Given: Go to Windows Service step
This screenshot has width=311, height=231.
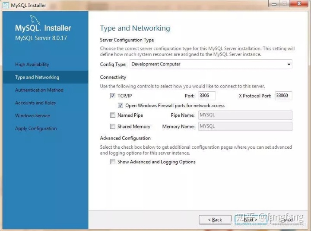Looking at the screenshot, I should click(32, 115).
